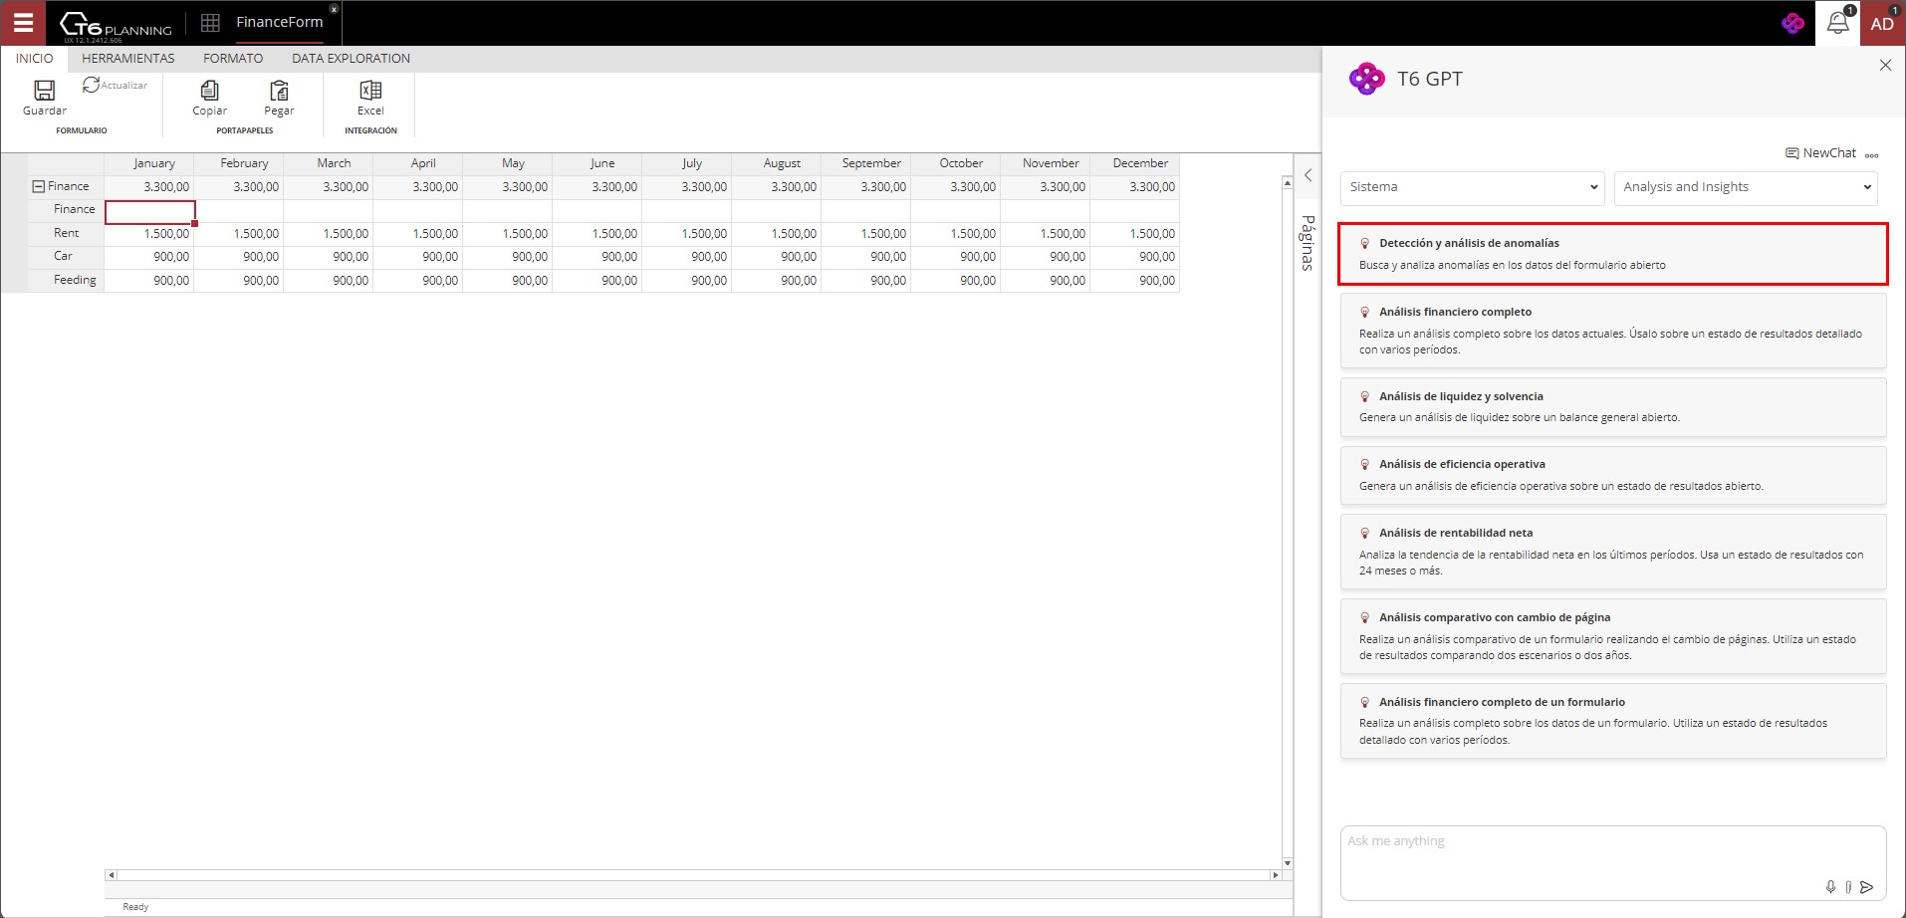The width and height of the screenshot is (1906, 918).
Task: Click the Ask me anything input box
Action: click(x=1613, y=862)
